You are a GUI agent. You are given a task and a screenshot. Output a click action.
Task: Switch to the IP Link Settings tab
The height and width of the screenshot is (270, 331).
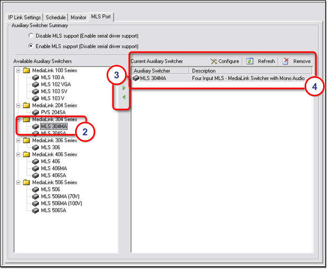tap(25, 17)
